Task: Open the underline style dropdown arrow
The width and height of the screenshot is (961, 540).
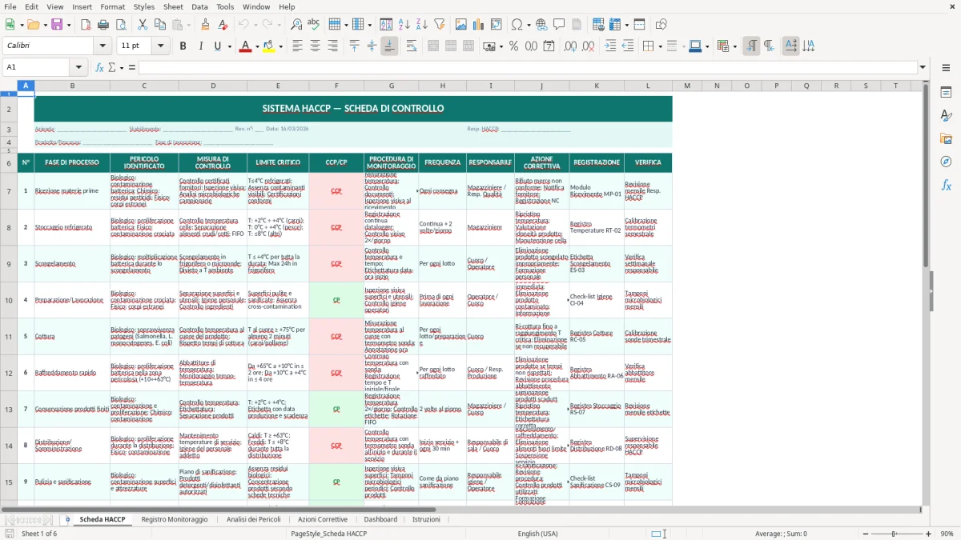Action: (x=228, y=46)
